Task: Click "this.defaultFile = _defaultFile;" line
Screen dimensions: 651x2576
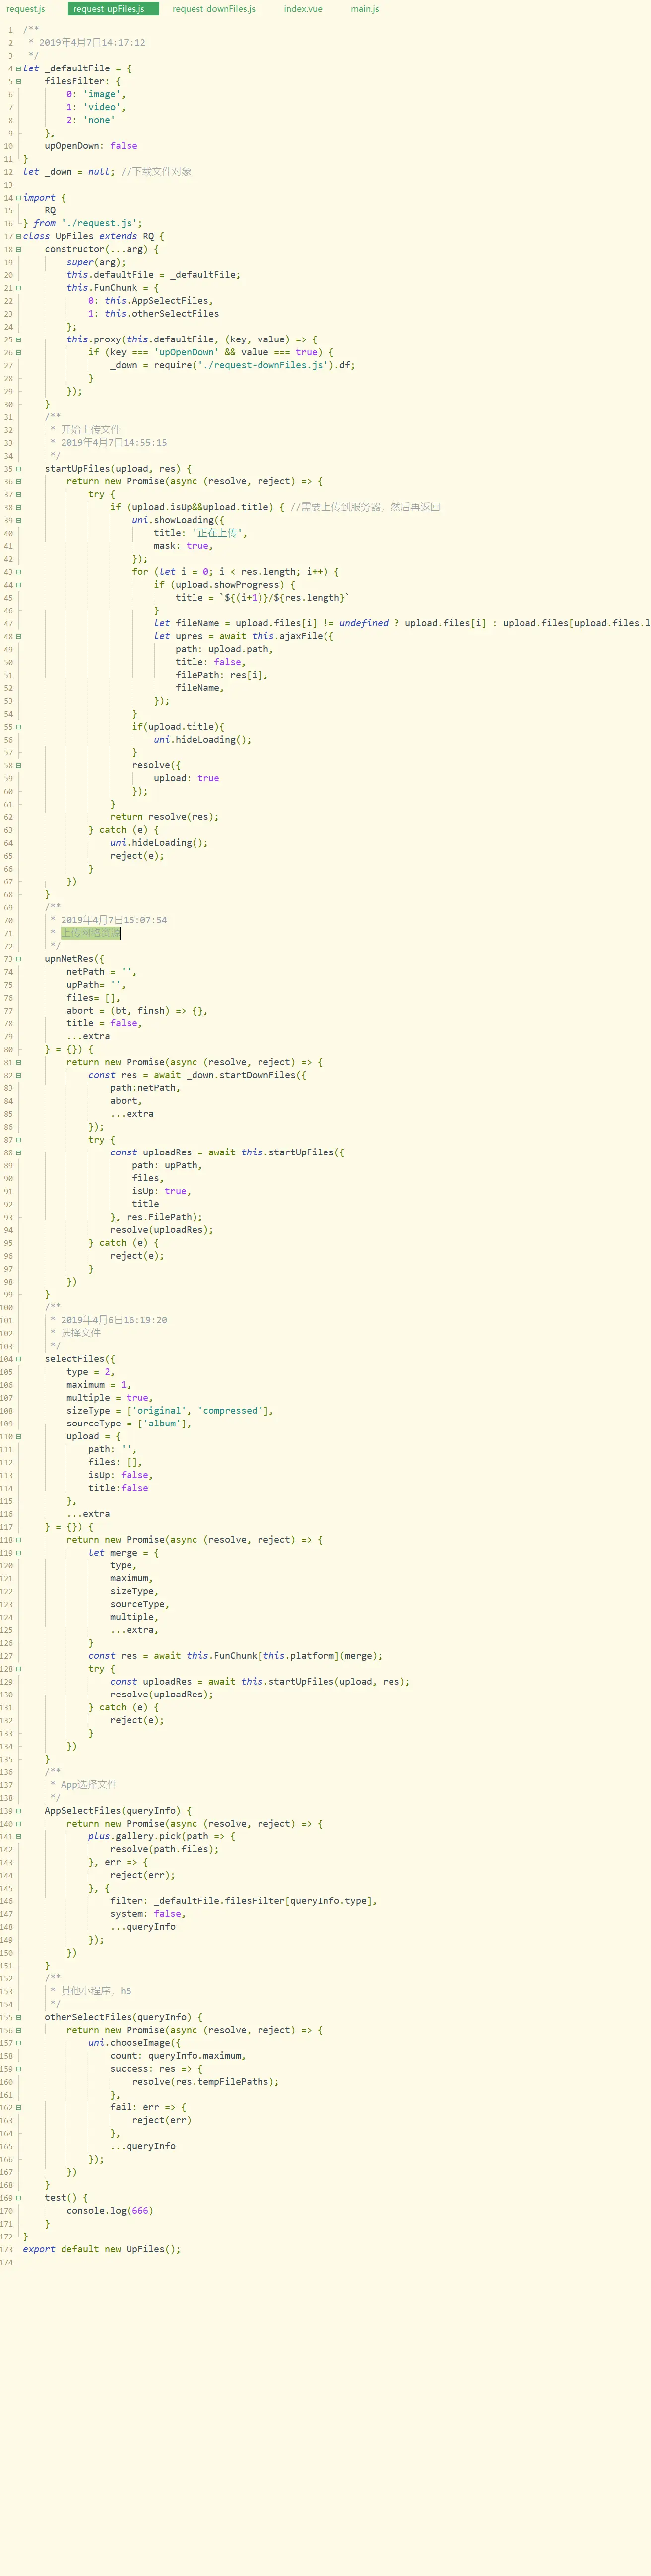Action: [153, 275]
